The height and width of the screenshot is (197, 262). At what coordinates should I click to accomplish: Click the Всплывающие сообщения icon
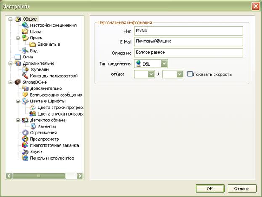point(25,95)
